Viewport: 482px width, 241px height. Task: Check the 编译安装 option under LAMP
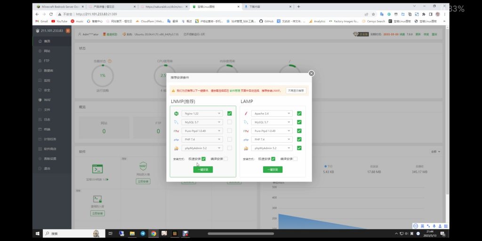(x=295, y=159)
